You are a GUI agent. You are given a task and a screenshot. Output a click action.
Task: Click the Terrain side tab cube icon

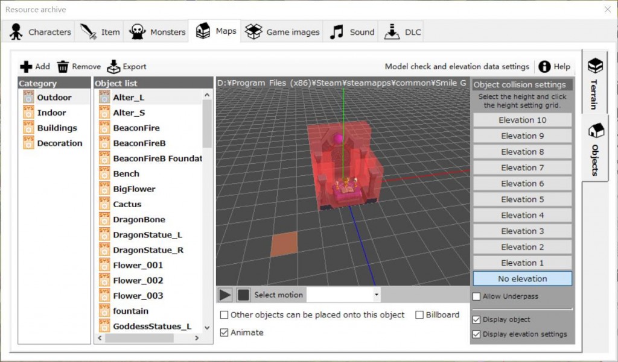(595, 66)
